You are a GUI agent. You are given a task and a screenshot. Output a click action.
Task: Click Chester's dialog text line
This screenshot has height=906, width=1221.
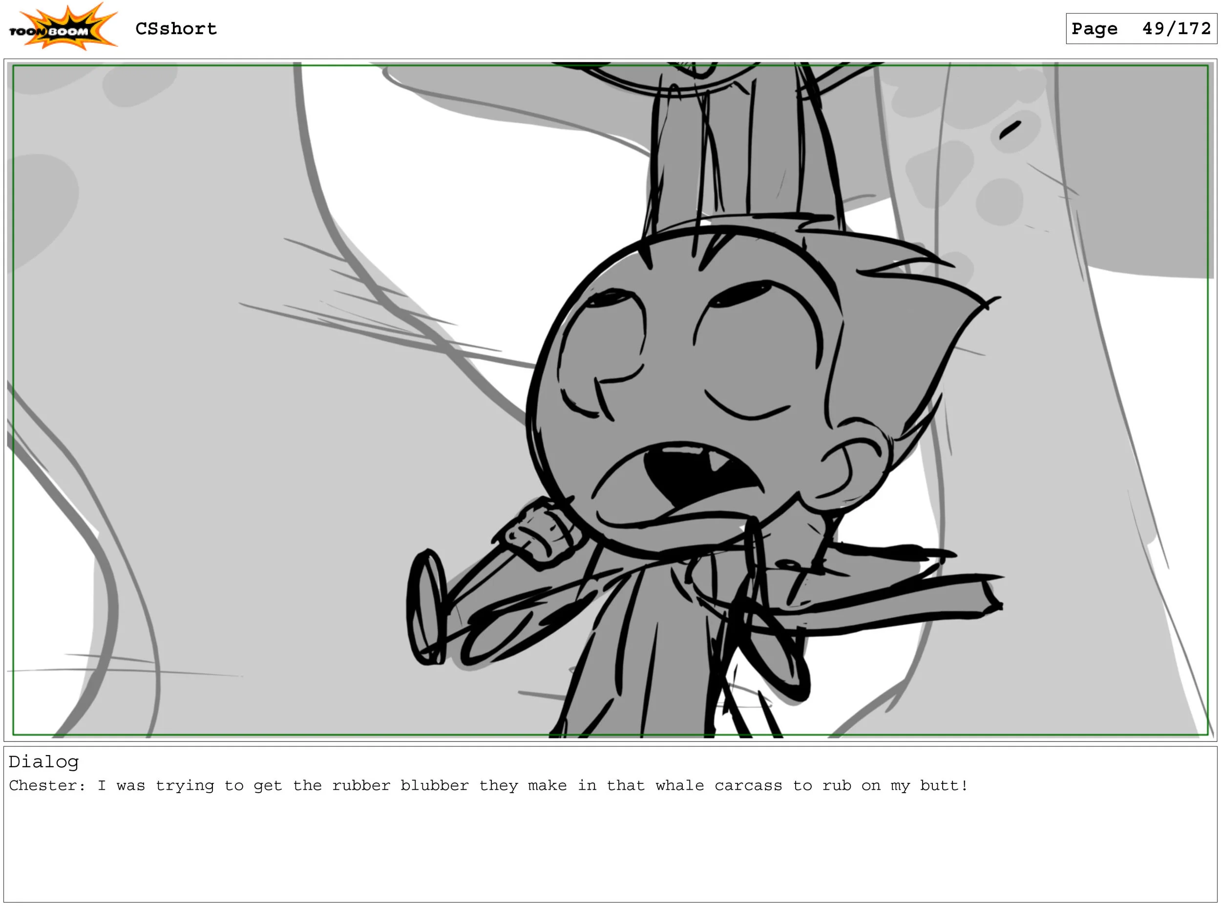point(488,786)
